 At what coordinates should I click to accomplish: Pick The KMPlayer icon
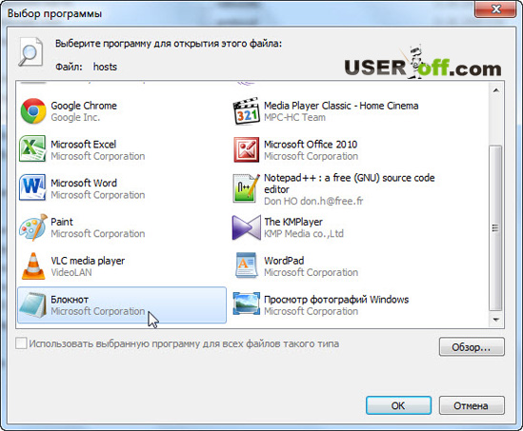pos(246,227)
